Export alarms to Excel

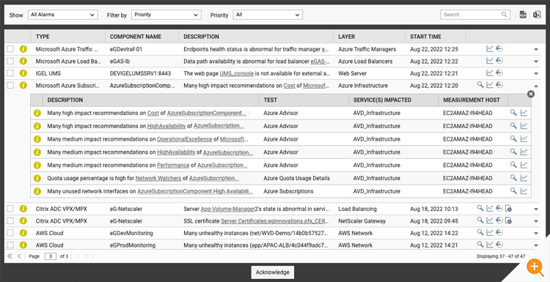(x=537, y=15)
